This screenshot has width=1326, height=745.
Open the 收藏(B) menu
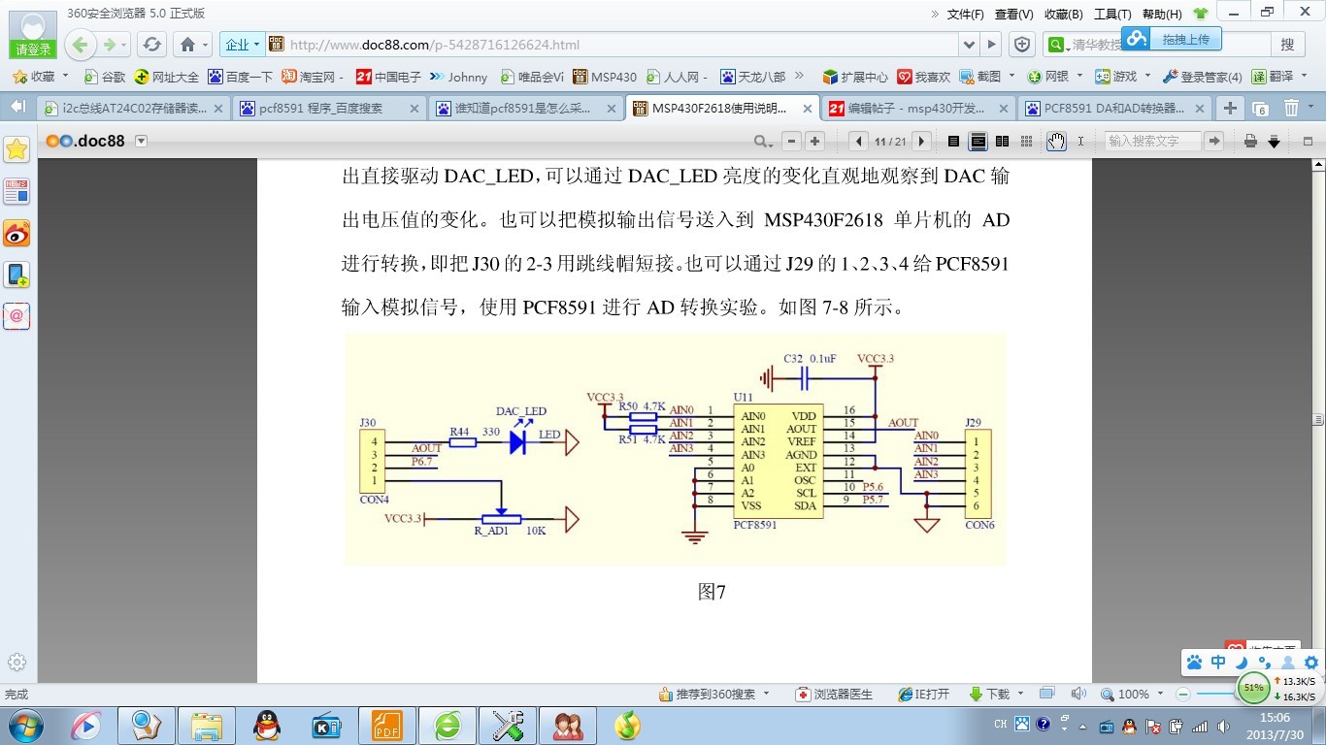1063,15
